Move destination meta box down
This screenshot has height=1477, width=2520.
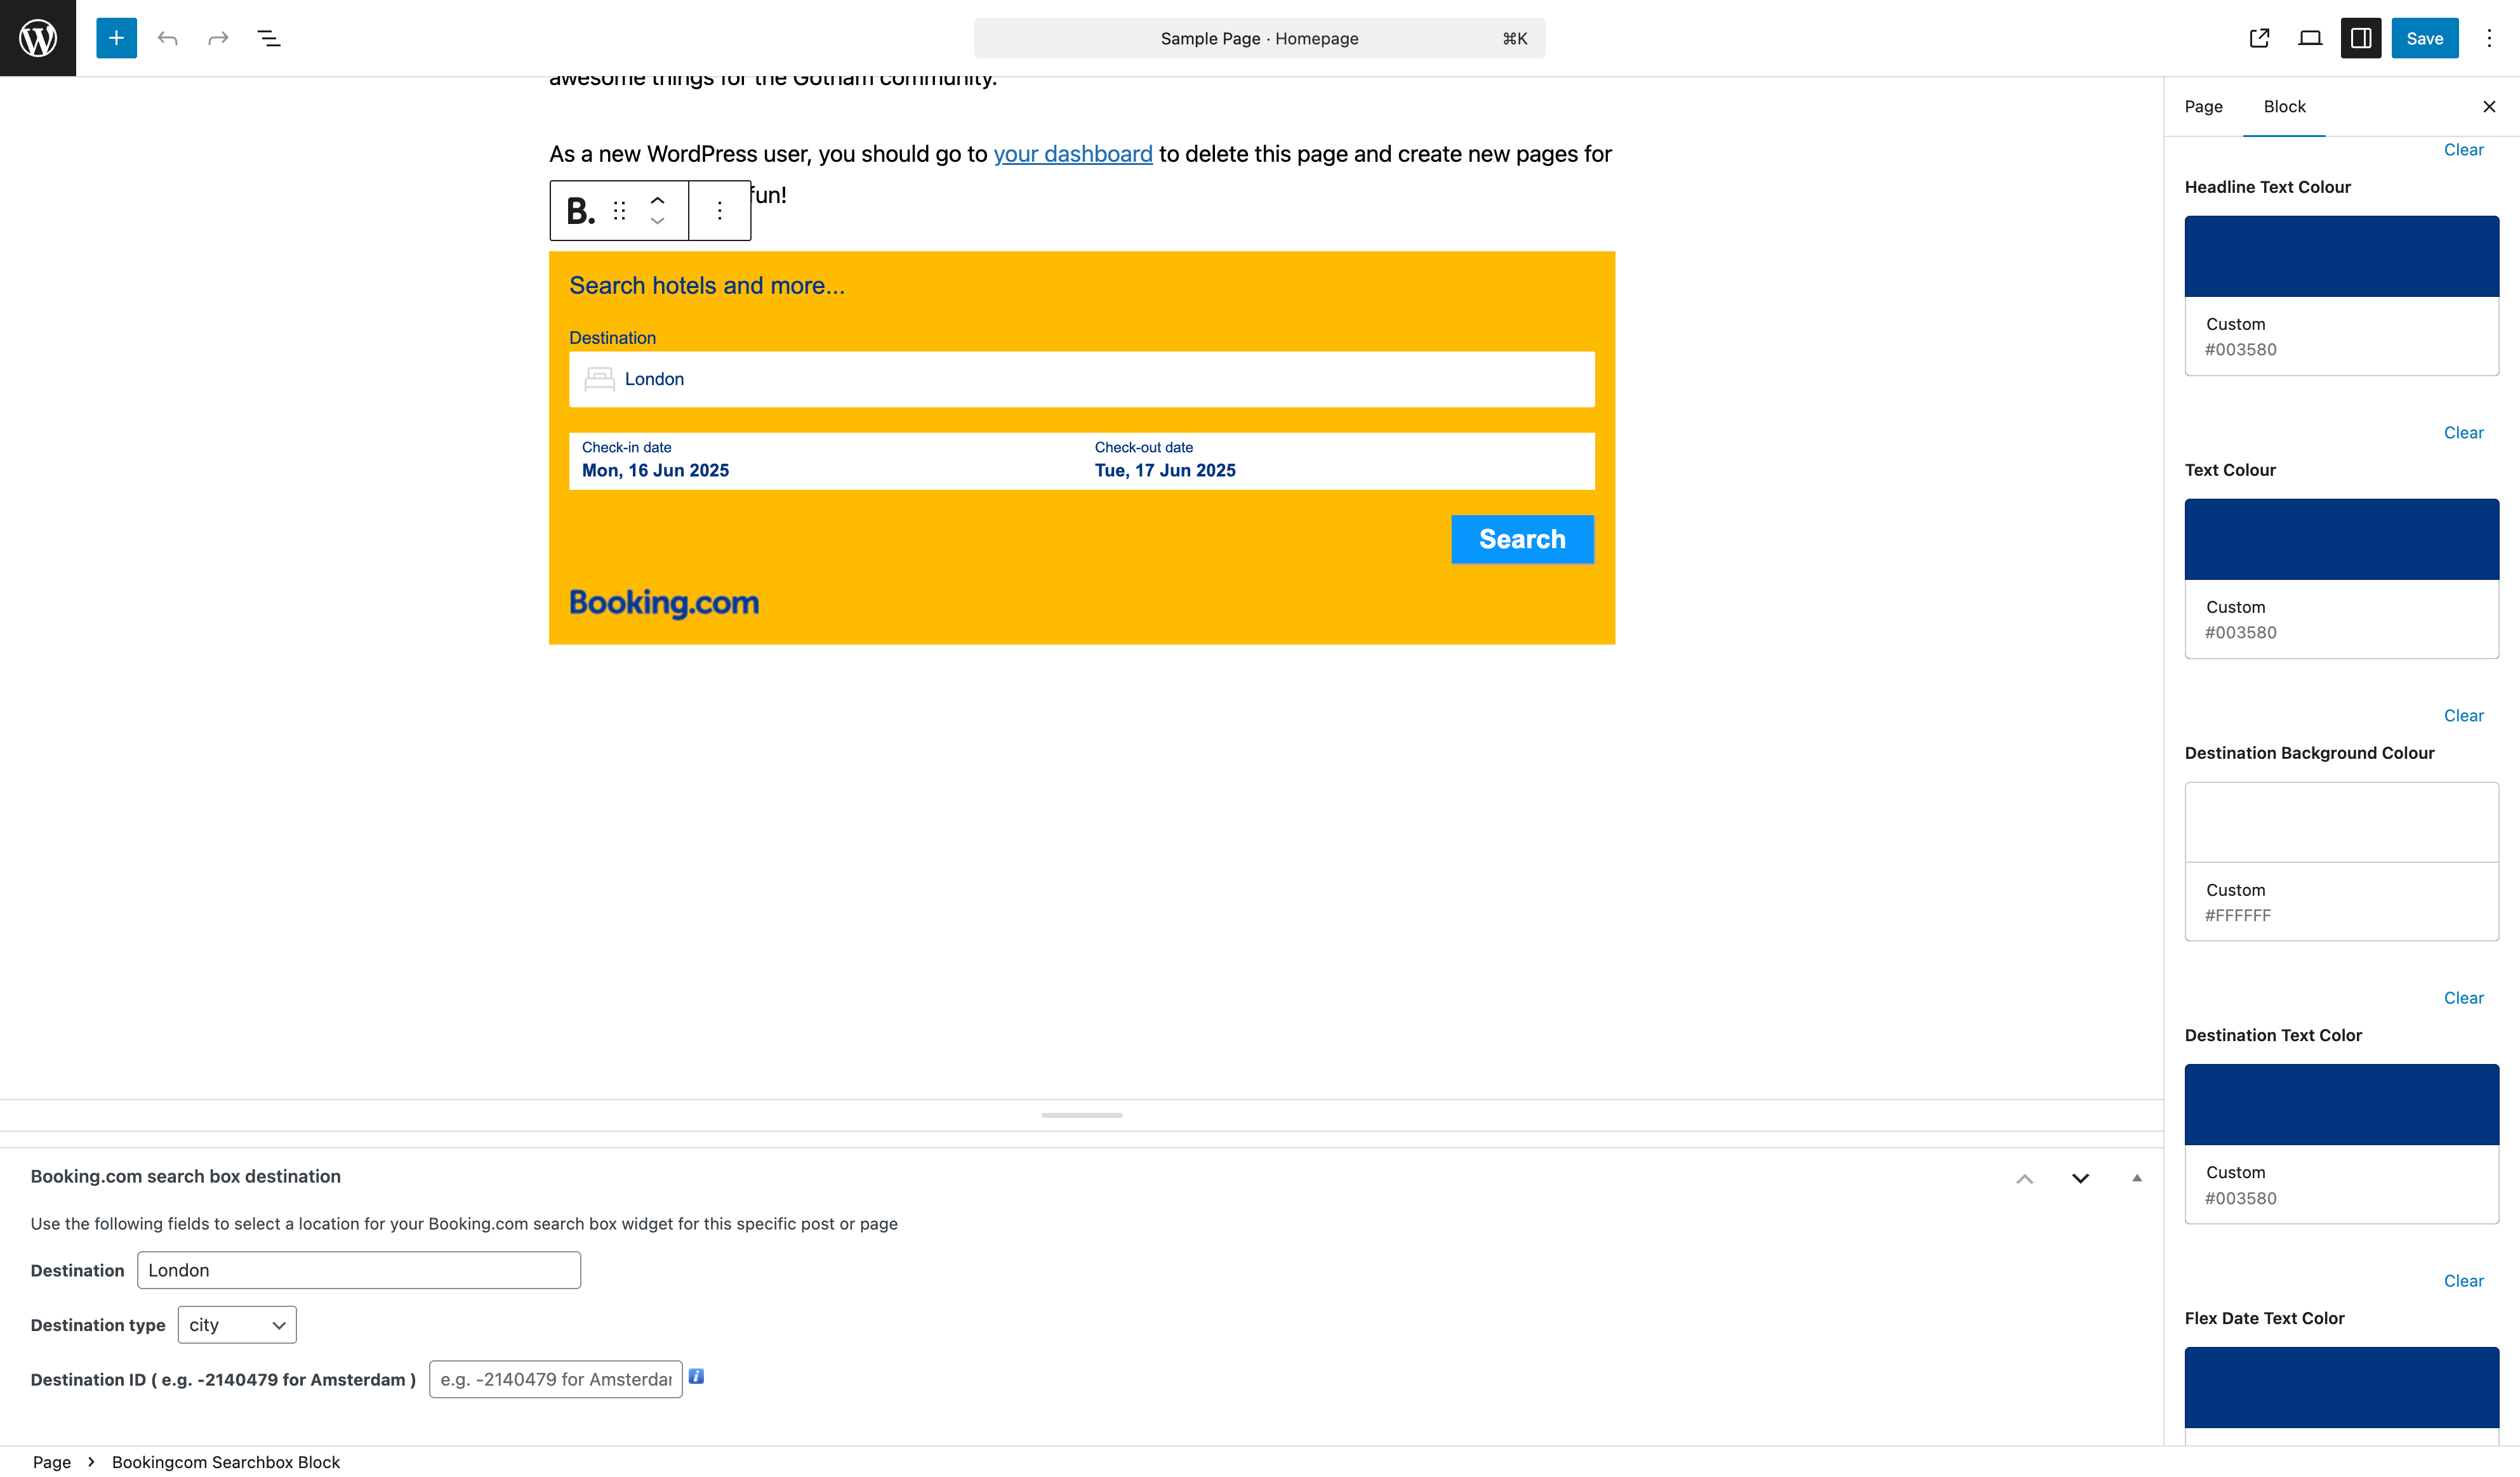(2080, 1178)
